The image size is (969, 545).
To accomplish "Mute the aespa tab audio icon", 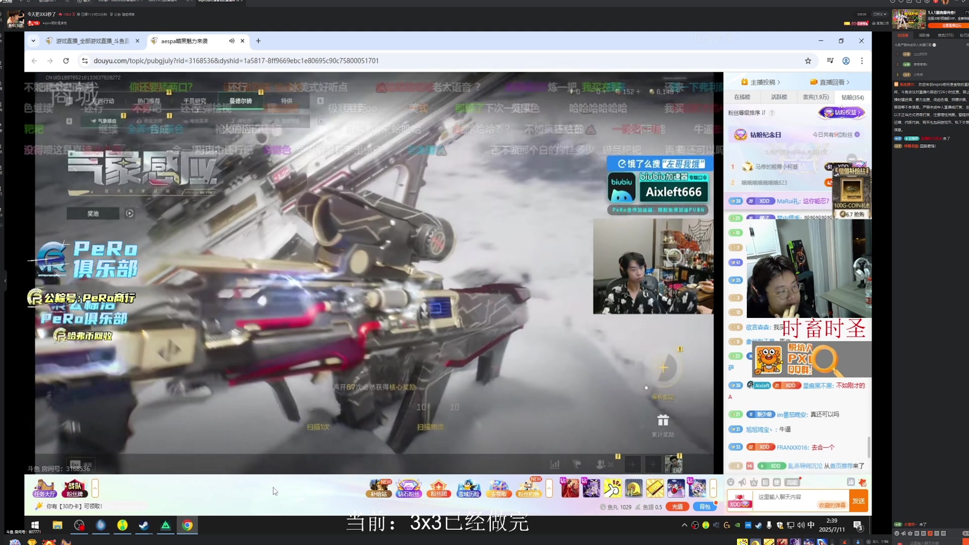I will (232, 41).
